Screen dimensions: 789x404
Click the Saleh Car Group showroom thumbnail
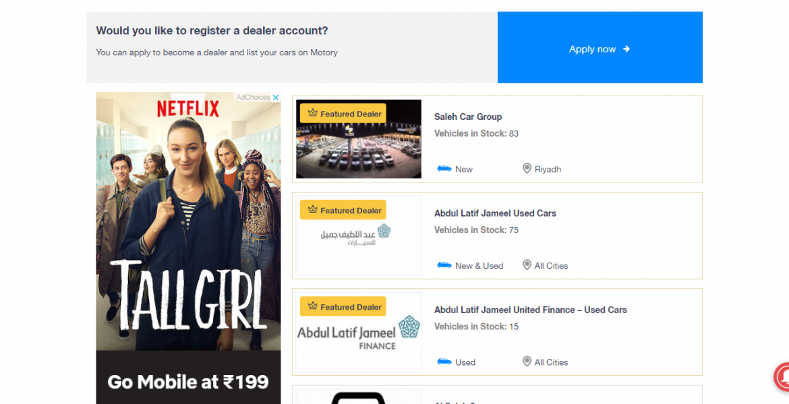[x=359, y=139]
